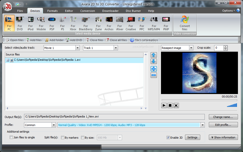243x152 pixels.
Task: Switch to the Downloader tab
Action: [x=110, y=11]
